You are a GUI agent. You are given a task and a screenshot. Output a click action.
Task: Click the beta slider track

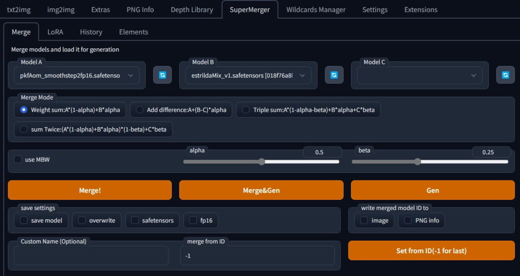[430, 162]
